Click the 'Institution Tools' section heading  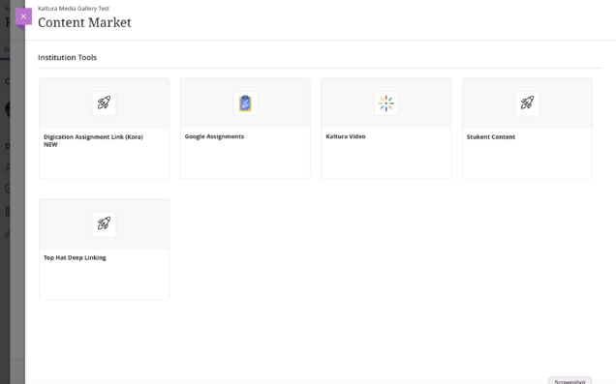67,57
